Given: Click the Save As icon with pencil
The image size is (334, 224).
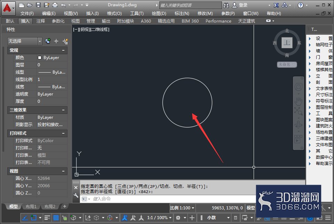Looking at the screenshot, I should pyautogui.click(x=47, y=5).
